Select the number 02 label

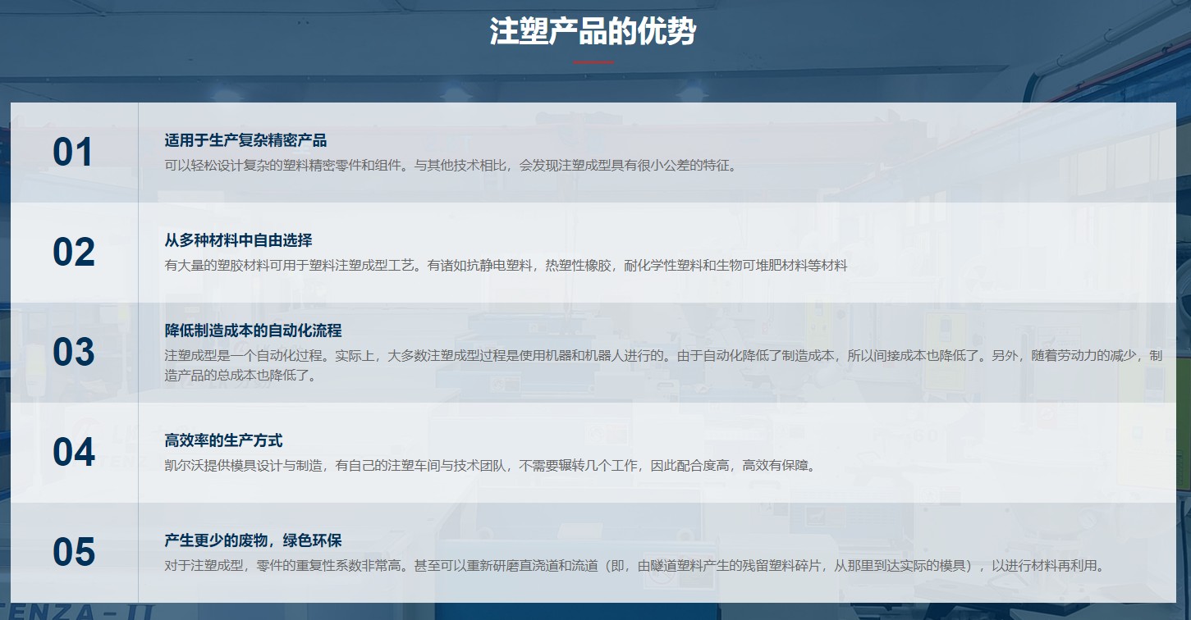74,253
